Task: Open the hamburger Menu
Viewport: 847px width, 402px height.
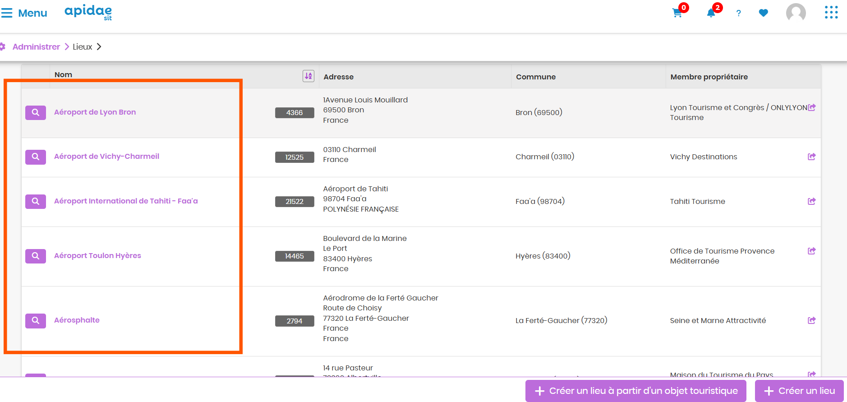Action: point(24,13)
